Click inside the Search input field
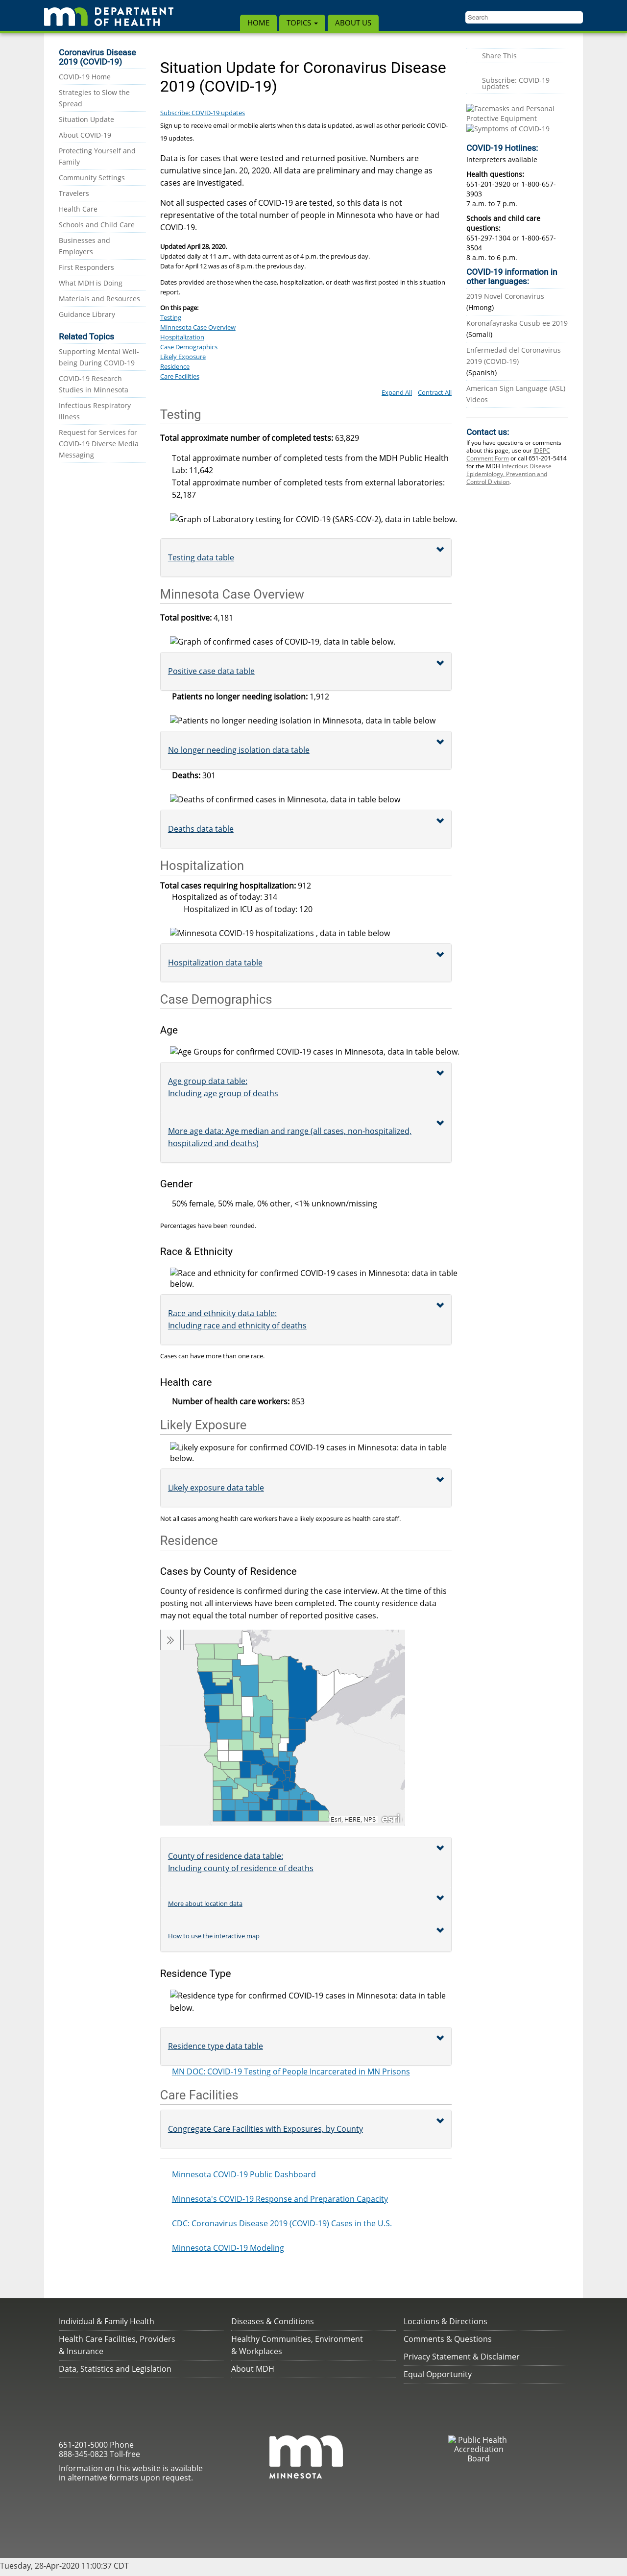The width and height of the screenshot is (627, 2576). click(x=523, y=17)
